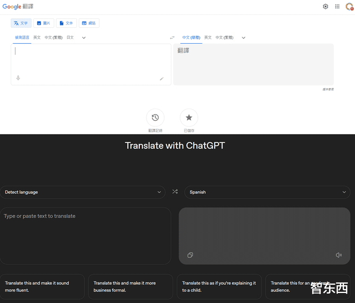Choose 偵測語言 as source language
This screenshot has width=355, height=303.
pos(22,38)
